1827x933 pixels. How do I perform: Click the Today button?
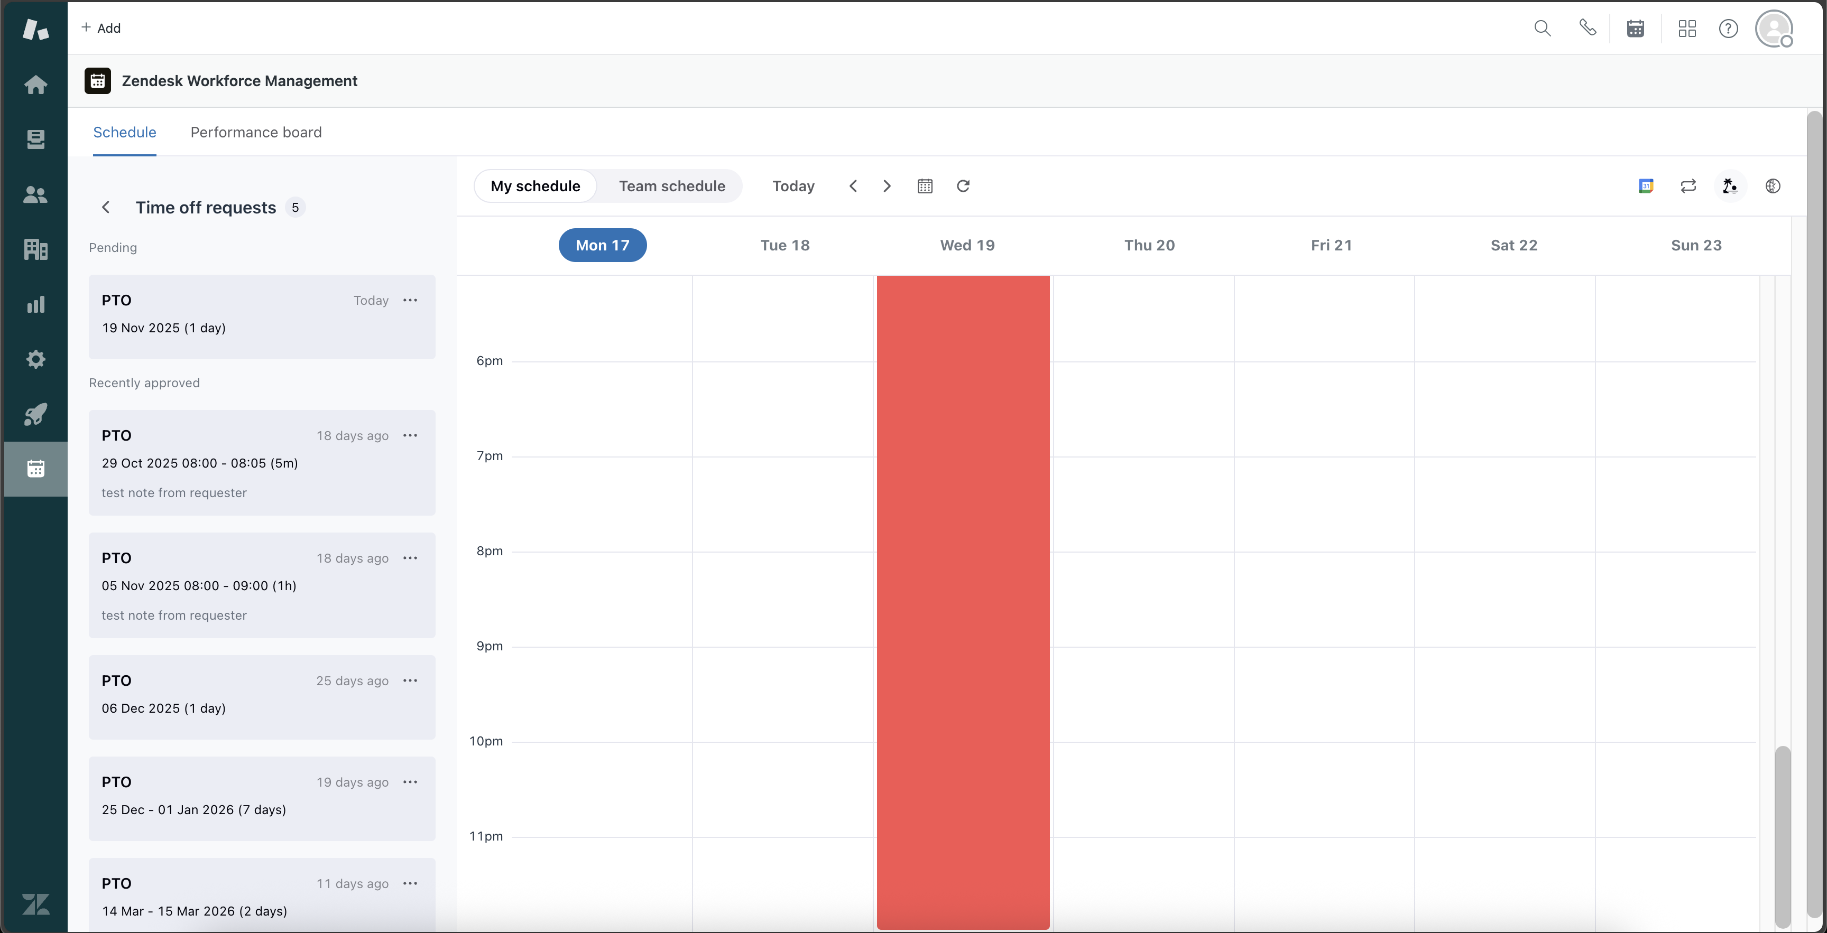(793, 186)
